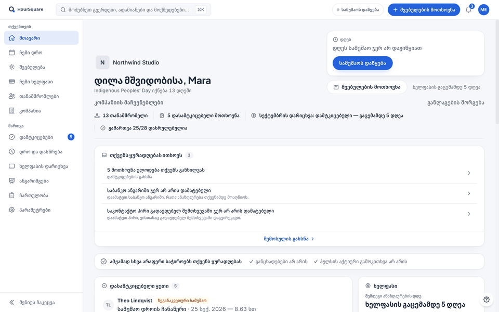Open the help question mark icon
499x312 pixels.
pyautogui.click(x=487, y=300)
